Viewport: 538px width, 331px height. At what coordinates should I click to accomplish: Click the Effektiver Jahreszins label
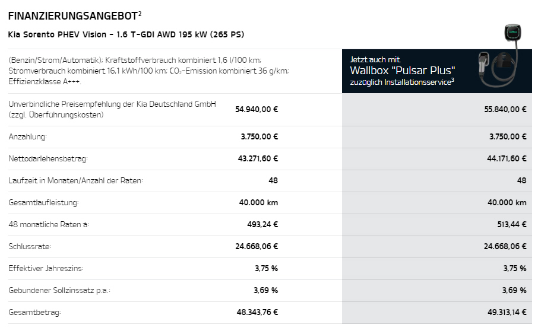click(46, 268)
